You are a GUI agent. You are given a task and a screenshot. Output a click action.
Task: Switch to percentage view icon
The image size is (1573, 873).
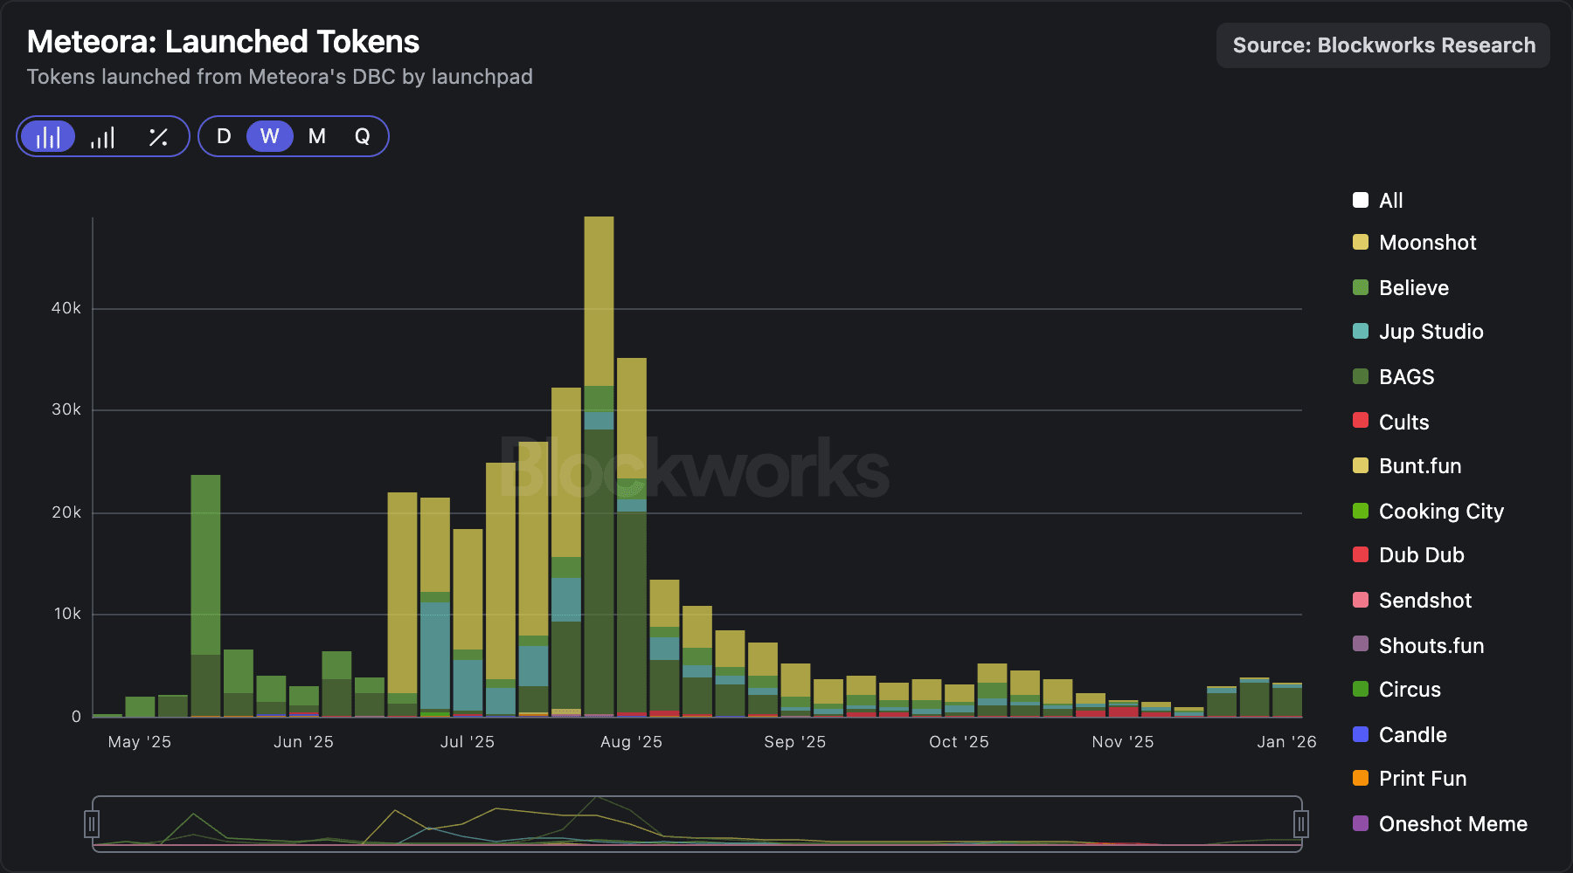click(x=158, y=137)
